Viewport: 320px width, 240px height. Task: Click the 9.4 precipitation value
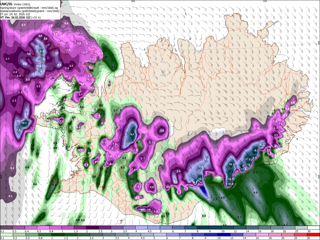132,134
